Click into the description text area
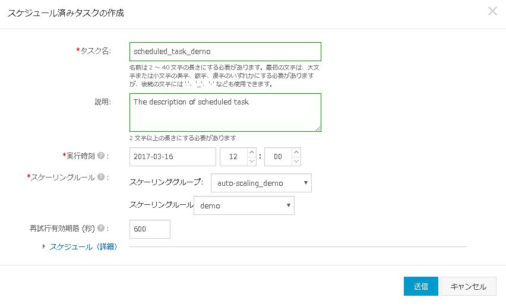This screenshot has height=307, width=506. point(225,112)
